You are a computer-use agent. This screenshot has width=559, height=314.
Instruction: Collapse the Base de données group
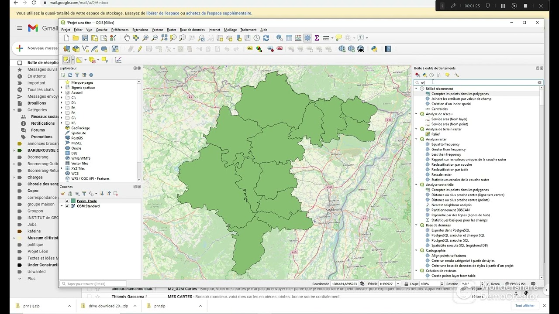tap(416, 225)
